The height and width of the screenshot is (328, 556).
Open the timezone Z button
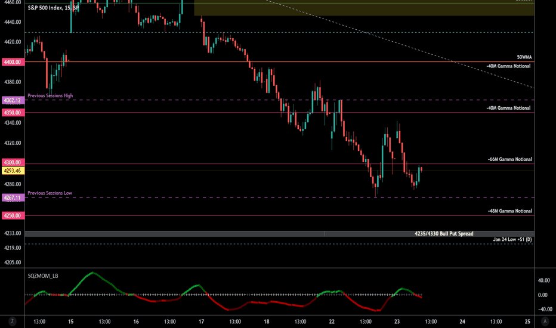pyautogui.click(x=13, y=321)
